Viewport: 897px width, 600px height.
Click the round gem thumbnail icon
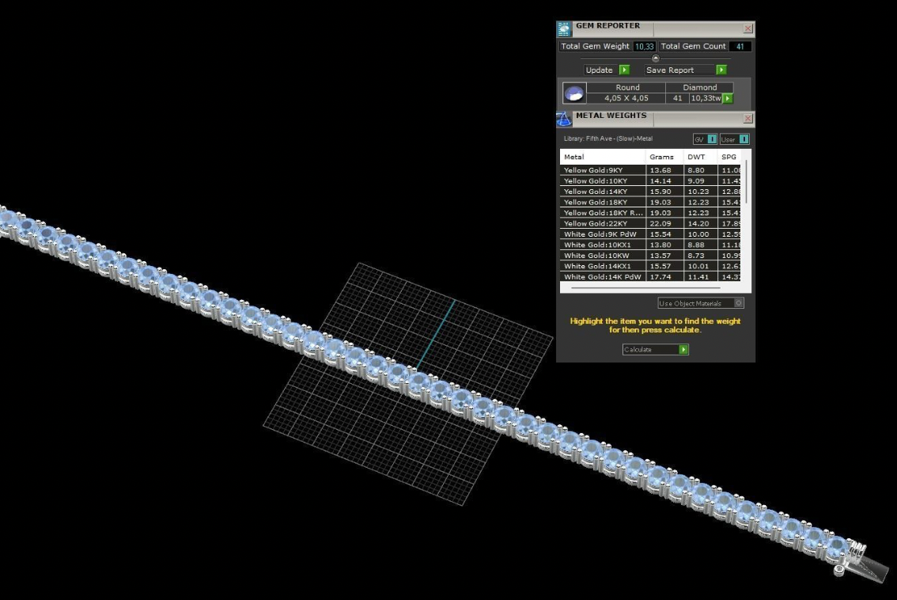coord(574,93)
